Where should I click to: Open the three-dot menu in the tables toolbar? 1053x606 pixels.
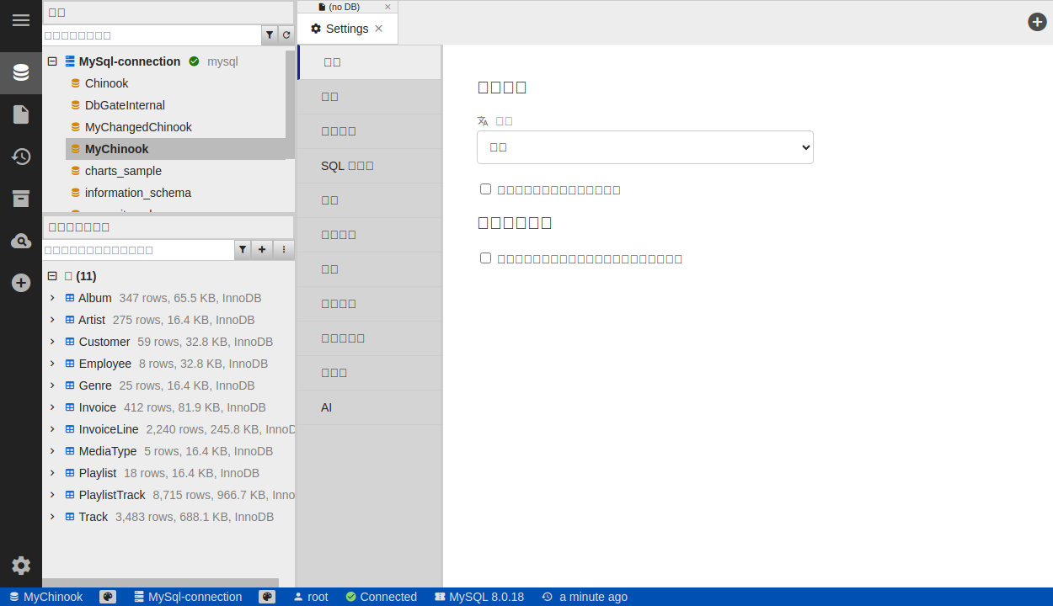(x=284, y=250)
